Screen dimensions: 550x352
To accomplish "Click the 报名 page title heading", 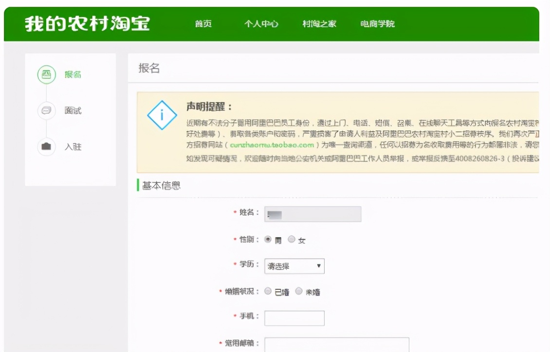I will point(149,68).
